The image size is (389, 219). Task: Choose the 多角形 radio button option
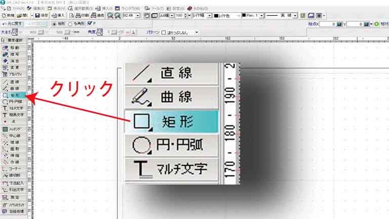click(x=70, y=24)
